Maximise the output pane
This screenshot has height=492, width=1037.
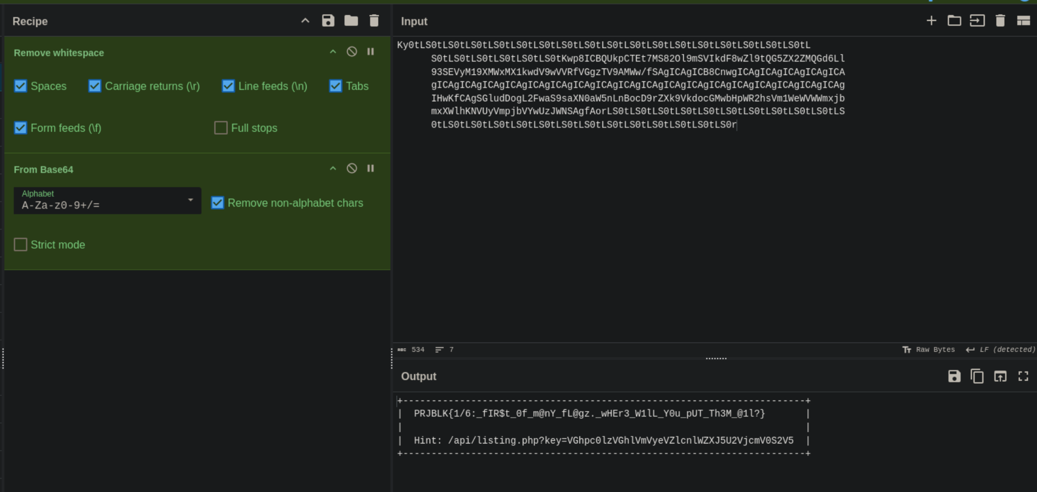tap(1023, 376)
